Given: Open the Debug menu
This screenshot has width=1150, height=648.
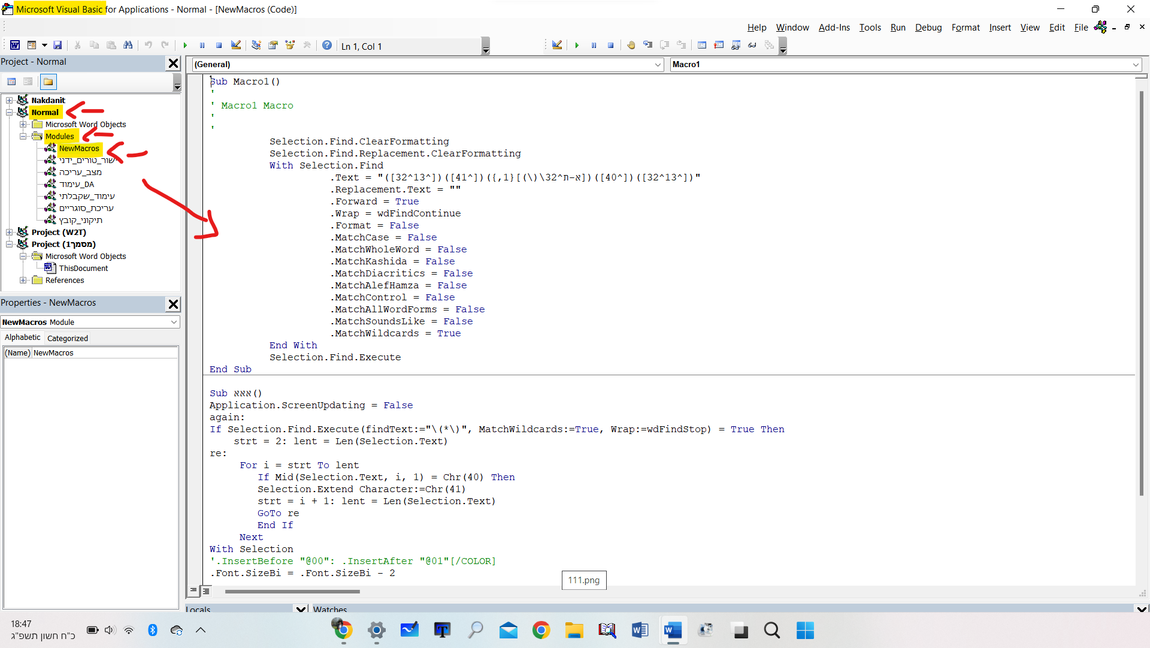Looking at the screenshot, I should (928, 28).
